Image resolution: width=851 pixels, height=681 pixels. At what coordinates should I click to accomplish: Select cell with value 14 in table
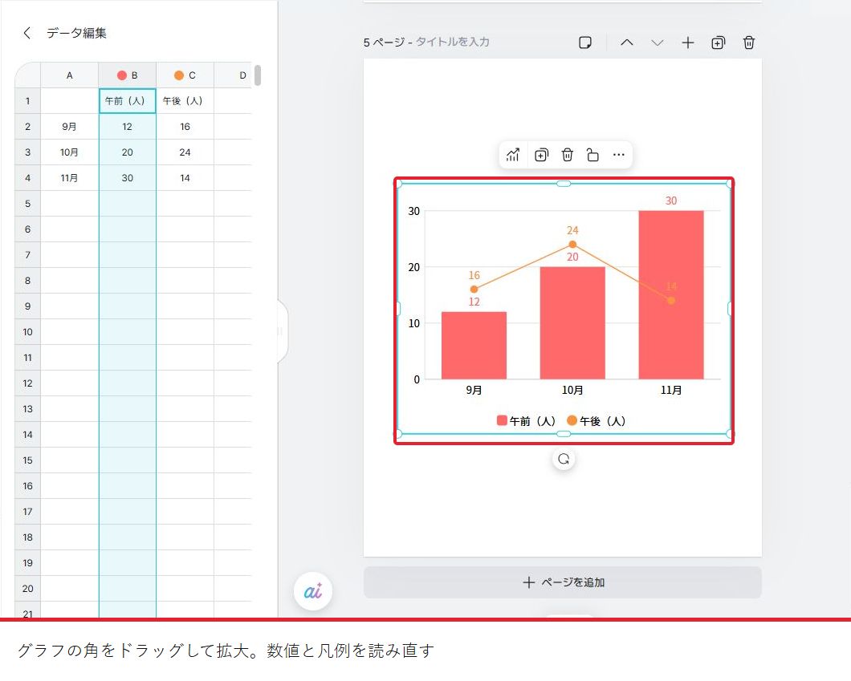pos(185,178)
